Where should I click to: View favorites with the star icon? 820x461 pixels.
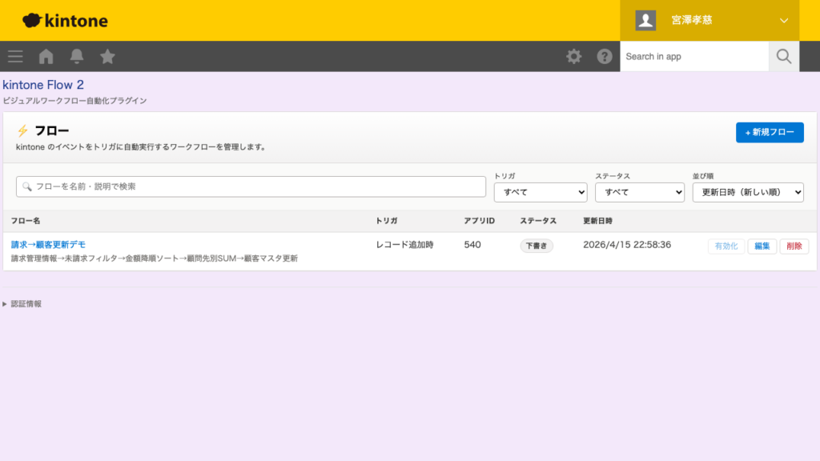107,56
